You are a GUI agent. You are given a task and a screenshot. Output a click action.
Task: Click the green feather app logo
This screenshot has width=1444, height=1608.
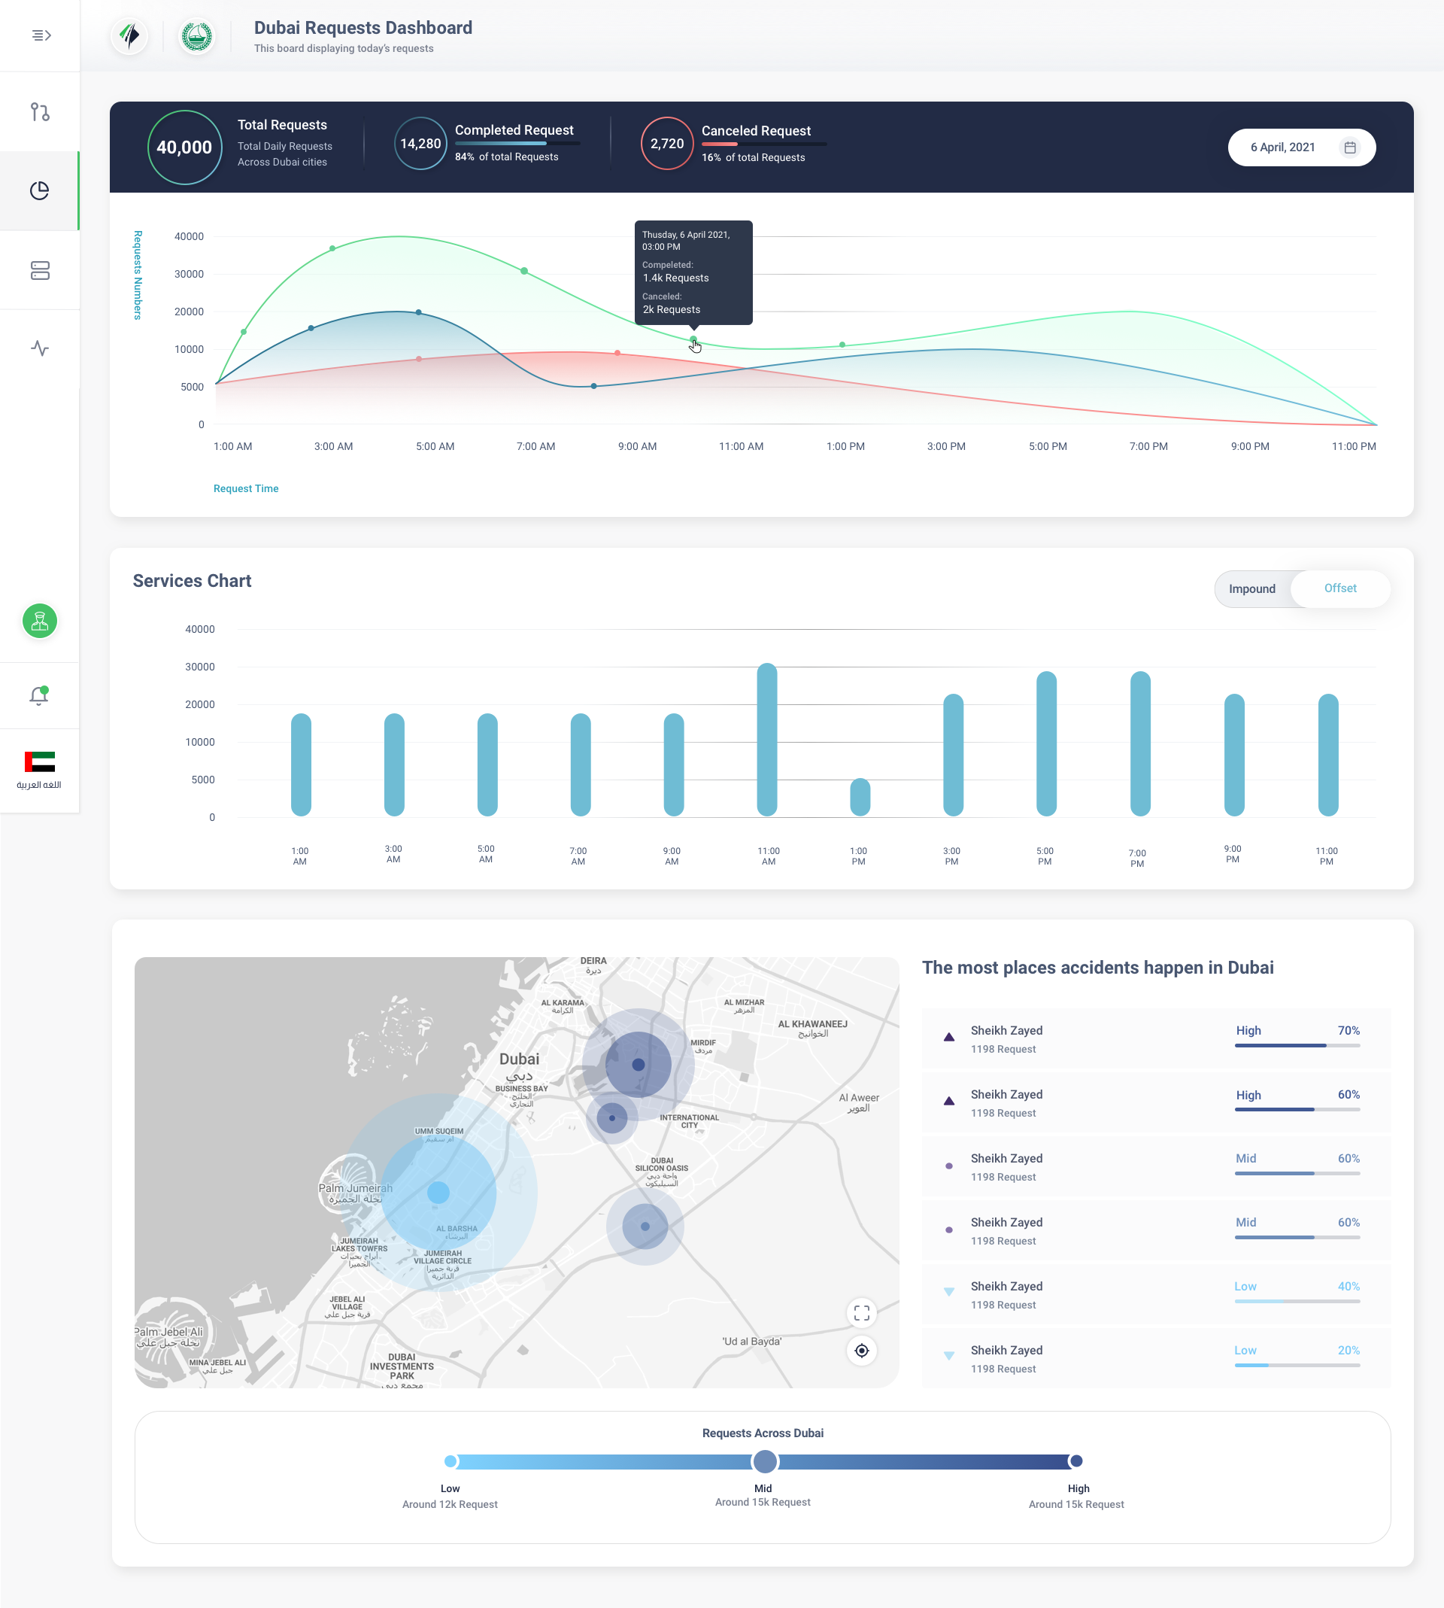(x=129, y=35)
